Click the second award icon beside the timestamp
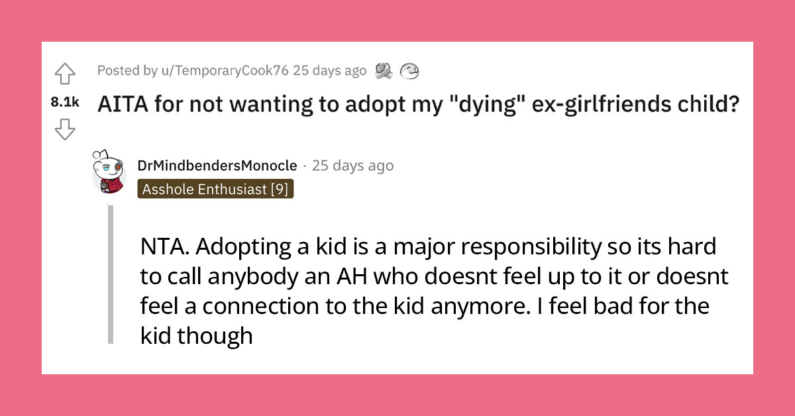The image size is (795, 416). click(409, 70)
